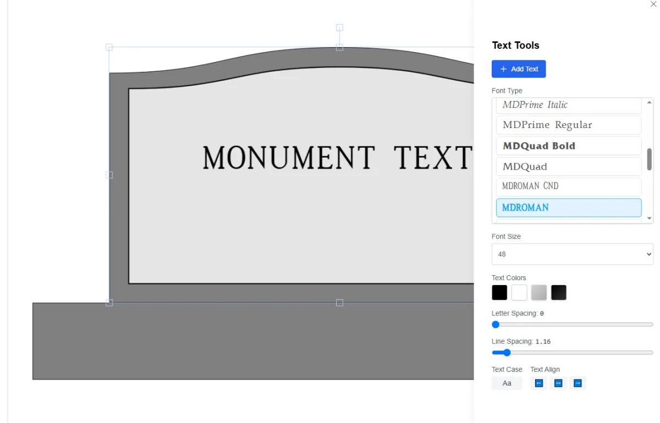Click the Letter Spacing slider
The image size is (660, 423).
(x=573, y=325)
